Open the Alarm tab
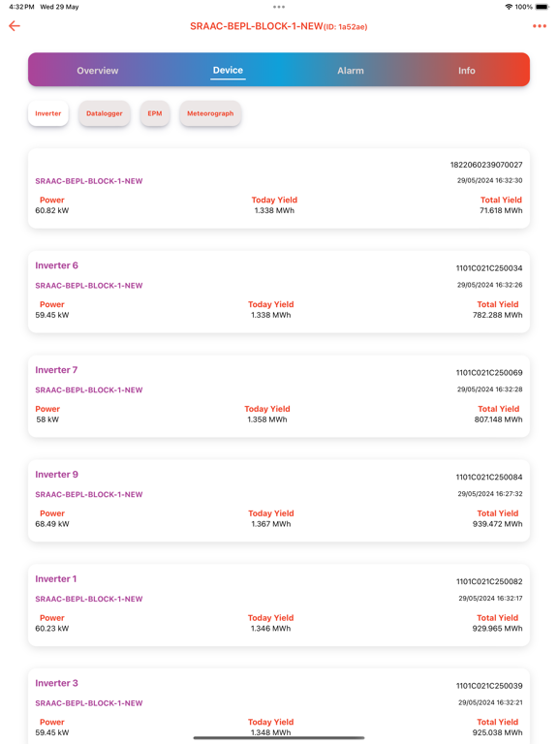 (x=351, y=70)
